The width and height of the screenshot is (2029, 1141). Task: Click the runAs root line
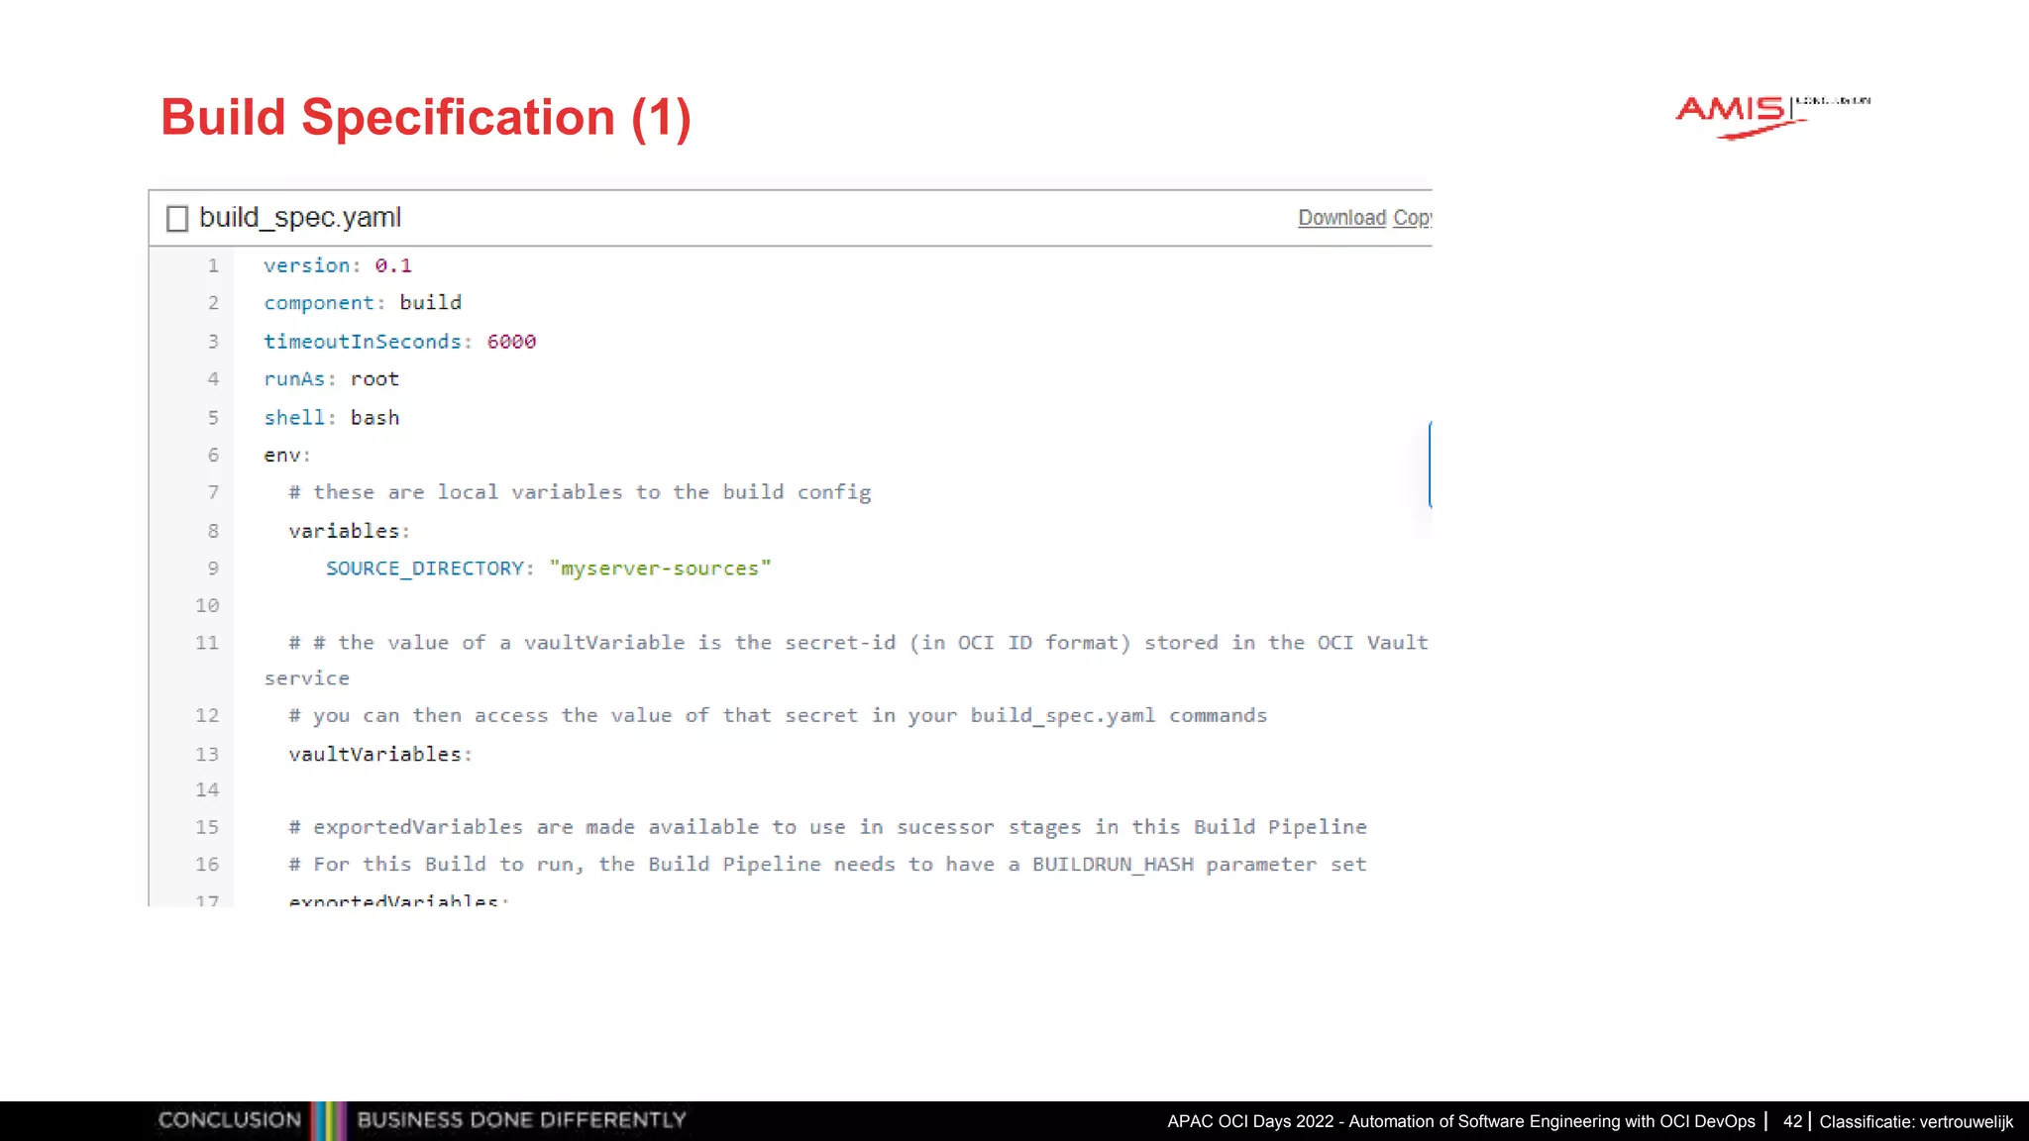click(331, 379)
